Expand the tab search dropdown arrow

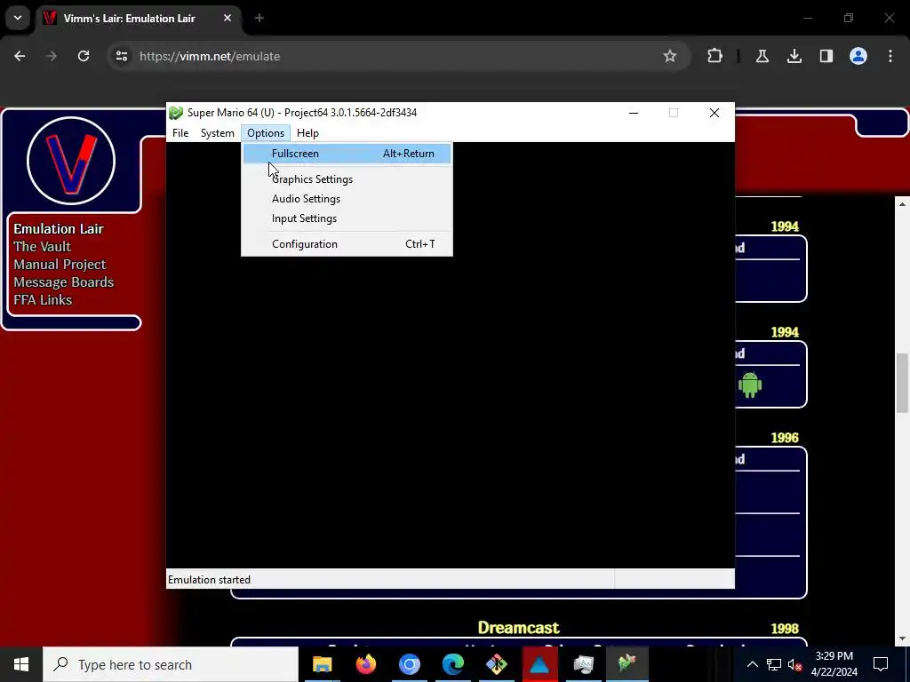pos(18,18)
